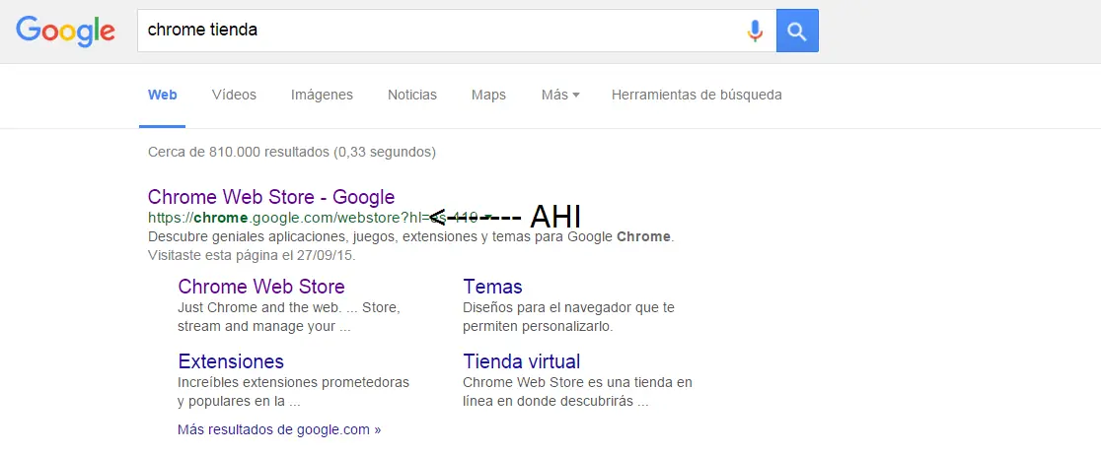Select the Web tab
This screenshot has height=455, width=1101.
pyautogui.click(x=162, y=95)
